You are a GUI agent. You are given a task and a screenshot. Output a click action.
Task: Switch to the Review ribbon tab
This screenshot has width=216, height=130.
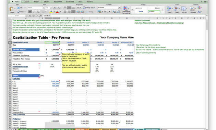tap(90, 2)
